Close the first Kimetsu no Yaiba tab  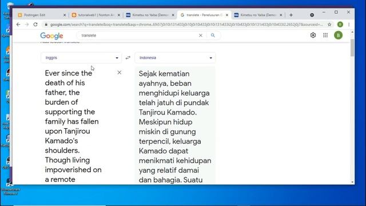click(173, 15)
